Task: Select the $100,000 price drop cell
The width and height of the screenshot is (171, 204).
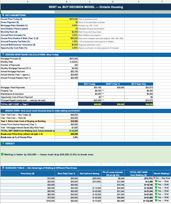Action: (27, 201)
